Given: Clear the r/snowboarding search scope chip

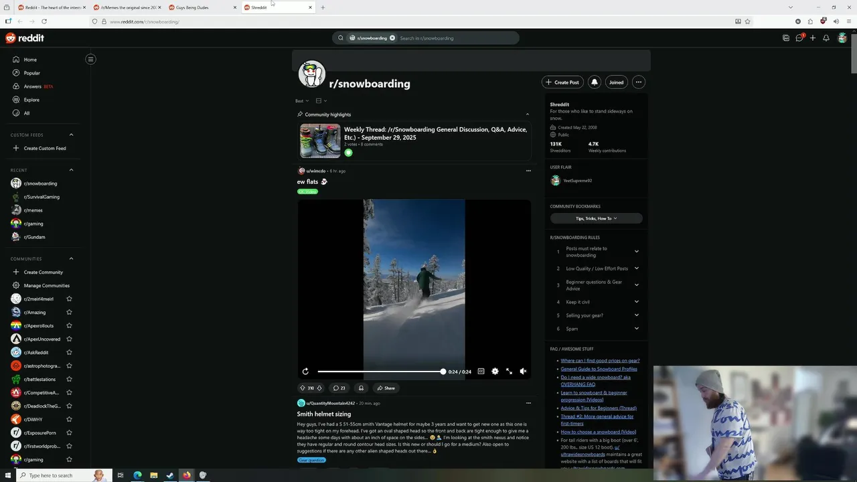Looking at the screenshot, I should [392, 38].
